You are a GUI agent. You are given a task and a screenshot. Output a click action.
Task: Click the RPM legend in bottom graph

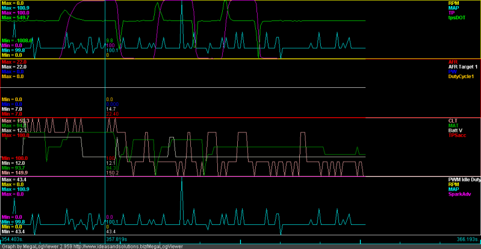click(454, 185)
